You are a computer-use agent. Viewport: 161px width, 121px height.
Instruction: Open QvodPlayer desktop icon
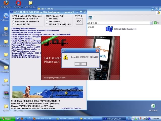click(x=18, y=4)
